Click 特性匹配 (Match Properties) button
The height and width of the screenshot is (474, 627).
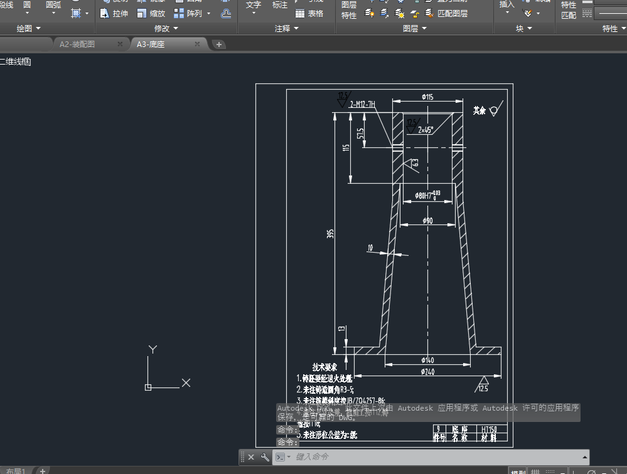click(568, 10)
